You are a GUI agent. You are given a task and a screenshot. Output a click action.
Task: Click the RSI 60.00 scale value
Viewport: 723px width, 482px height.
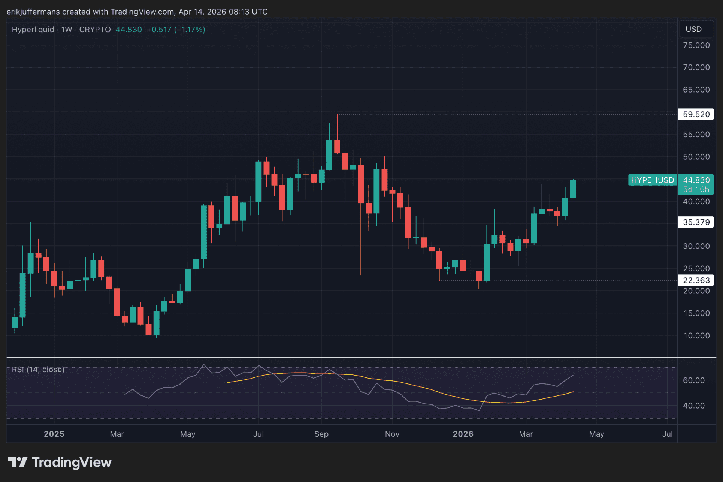[x=693, y=380]
